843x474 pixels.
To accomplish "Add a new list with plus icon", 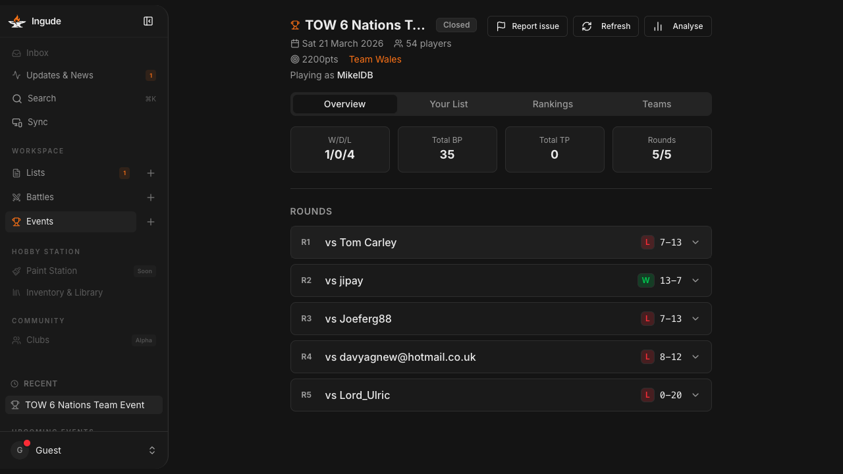I will [151, 173].
